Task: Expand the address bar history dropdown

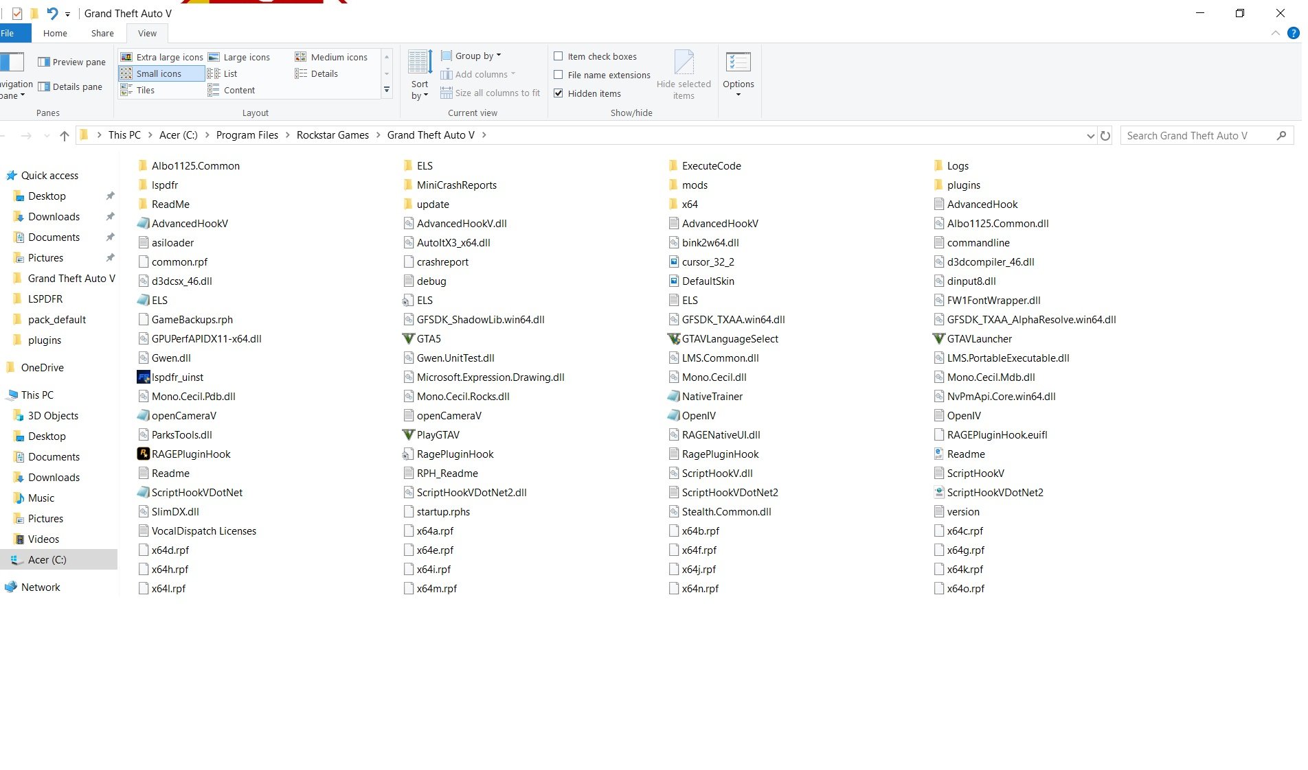Action: pos(1090,136)
